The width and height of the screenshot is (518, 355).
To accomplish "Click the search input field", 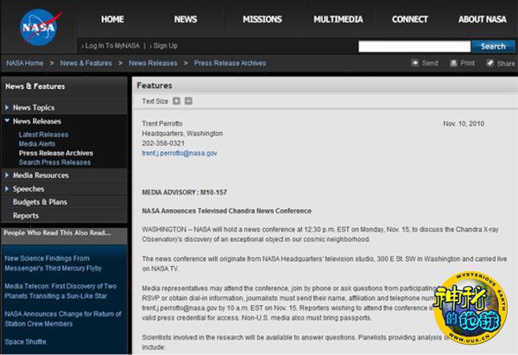I will [x=413, y=47].
